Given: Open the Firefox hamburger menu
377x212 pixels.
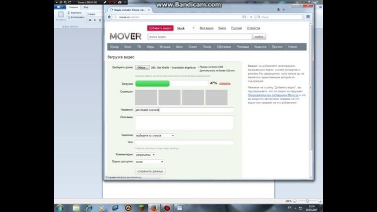Looking at the screenshot, I should [308, 17].
